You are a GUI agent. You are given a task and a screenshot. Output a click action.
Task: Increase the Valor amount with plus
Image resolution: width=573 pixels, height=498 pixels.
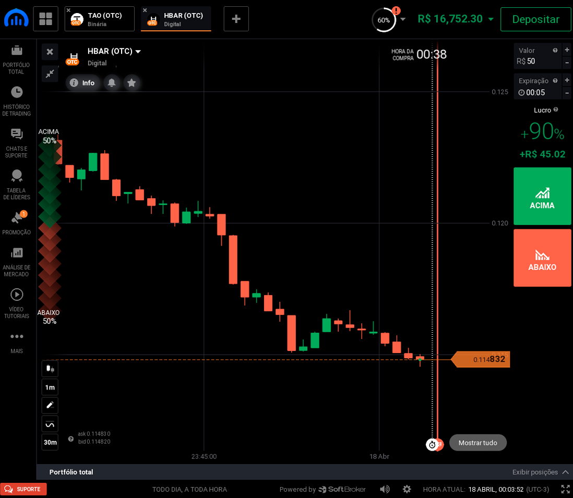[567, 50]
